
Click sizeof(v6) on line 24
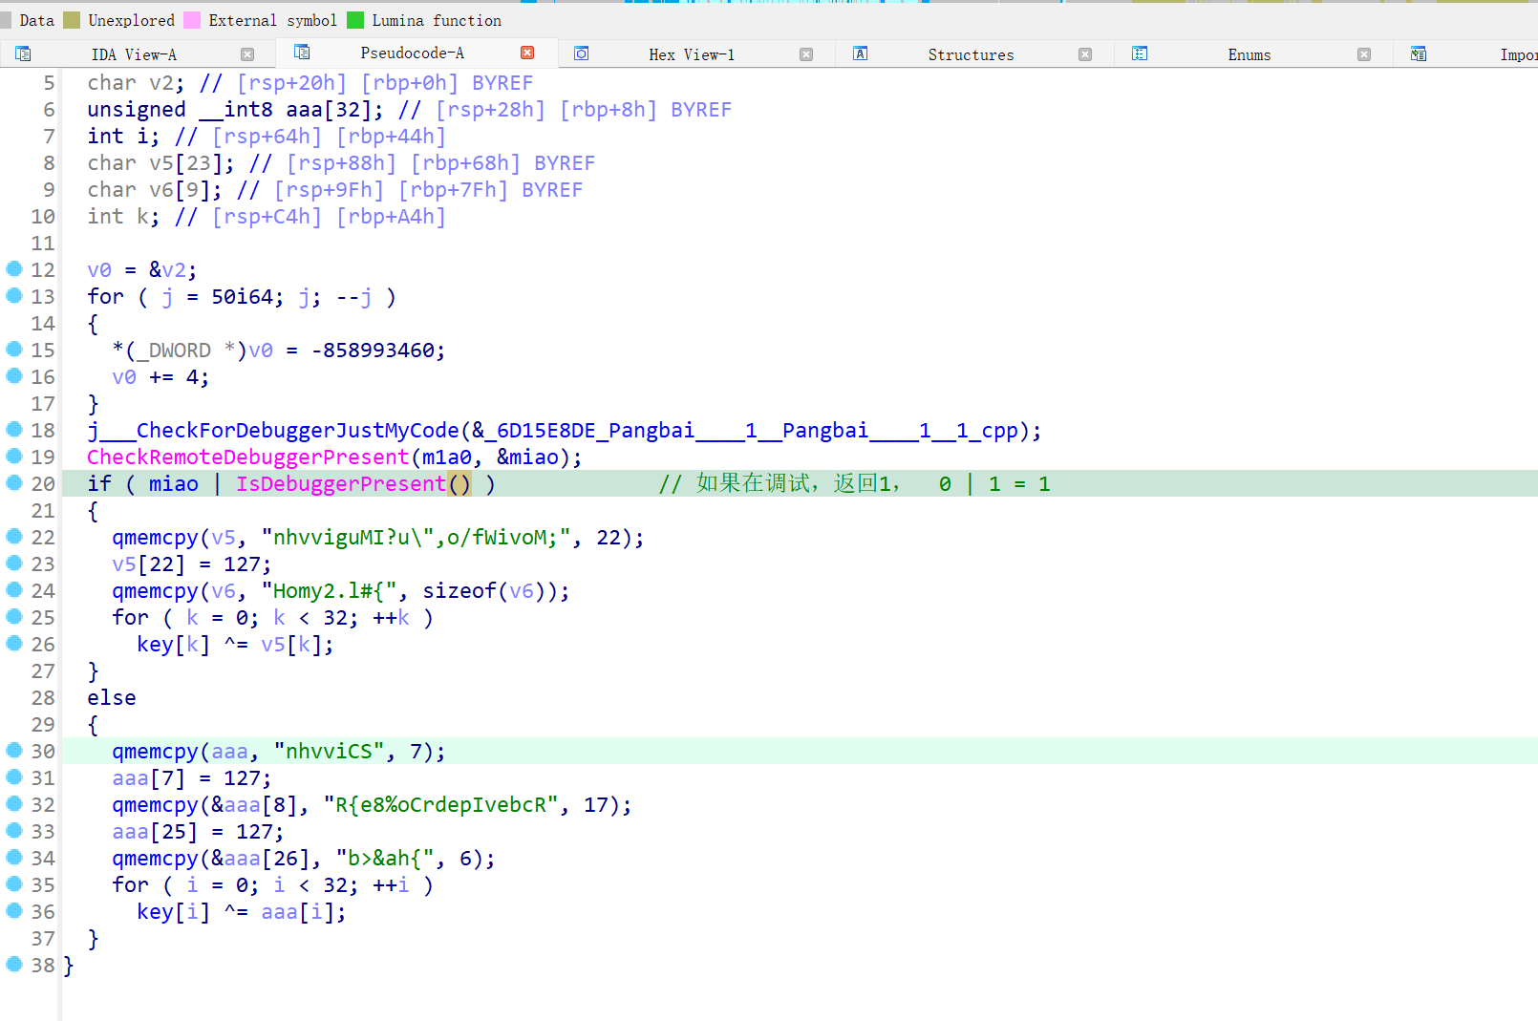[484, 591]
